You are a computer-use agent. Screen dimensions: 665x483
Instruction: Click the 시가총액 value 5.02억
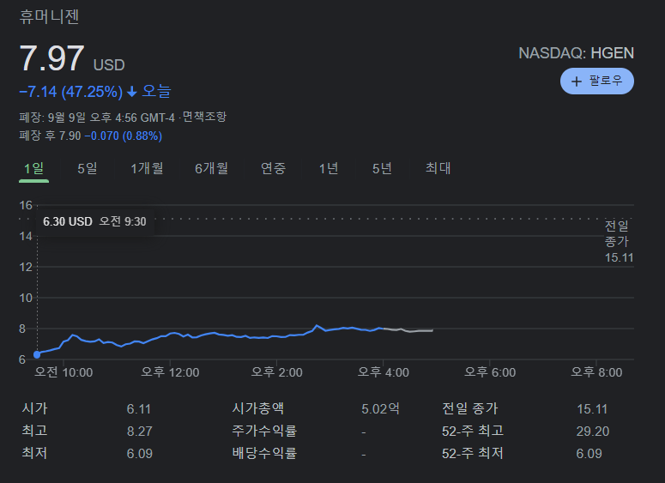[380, 408]
